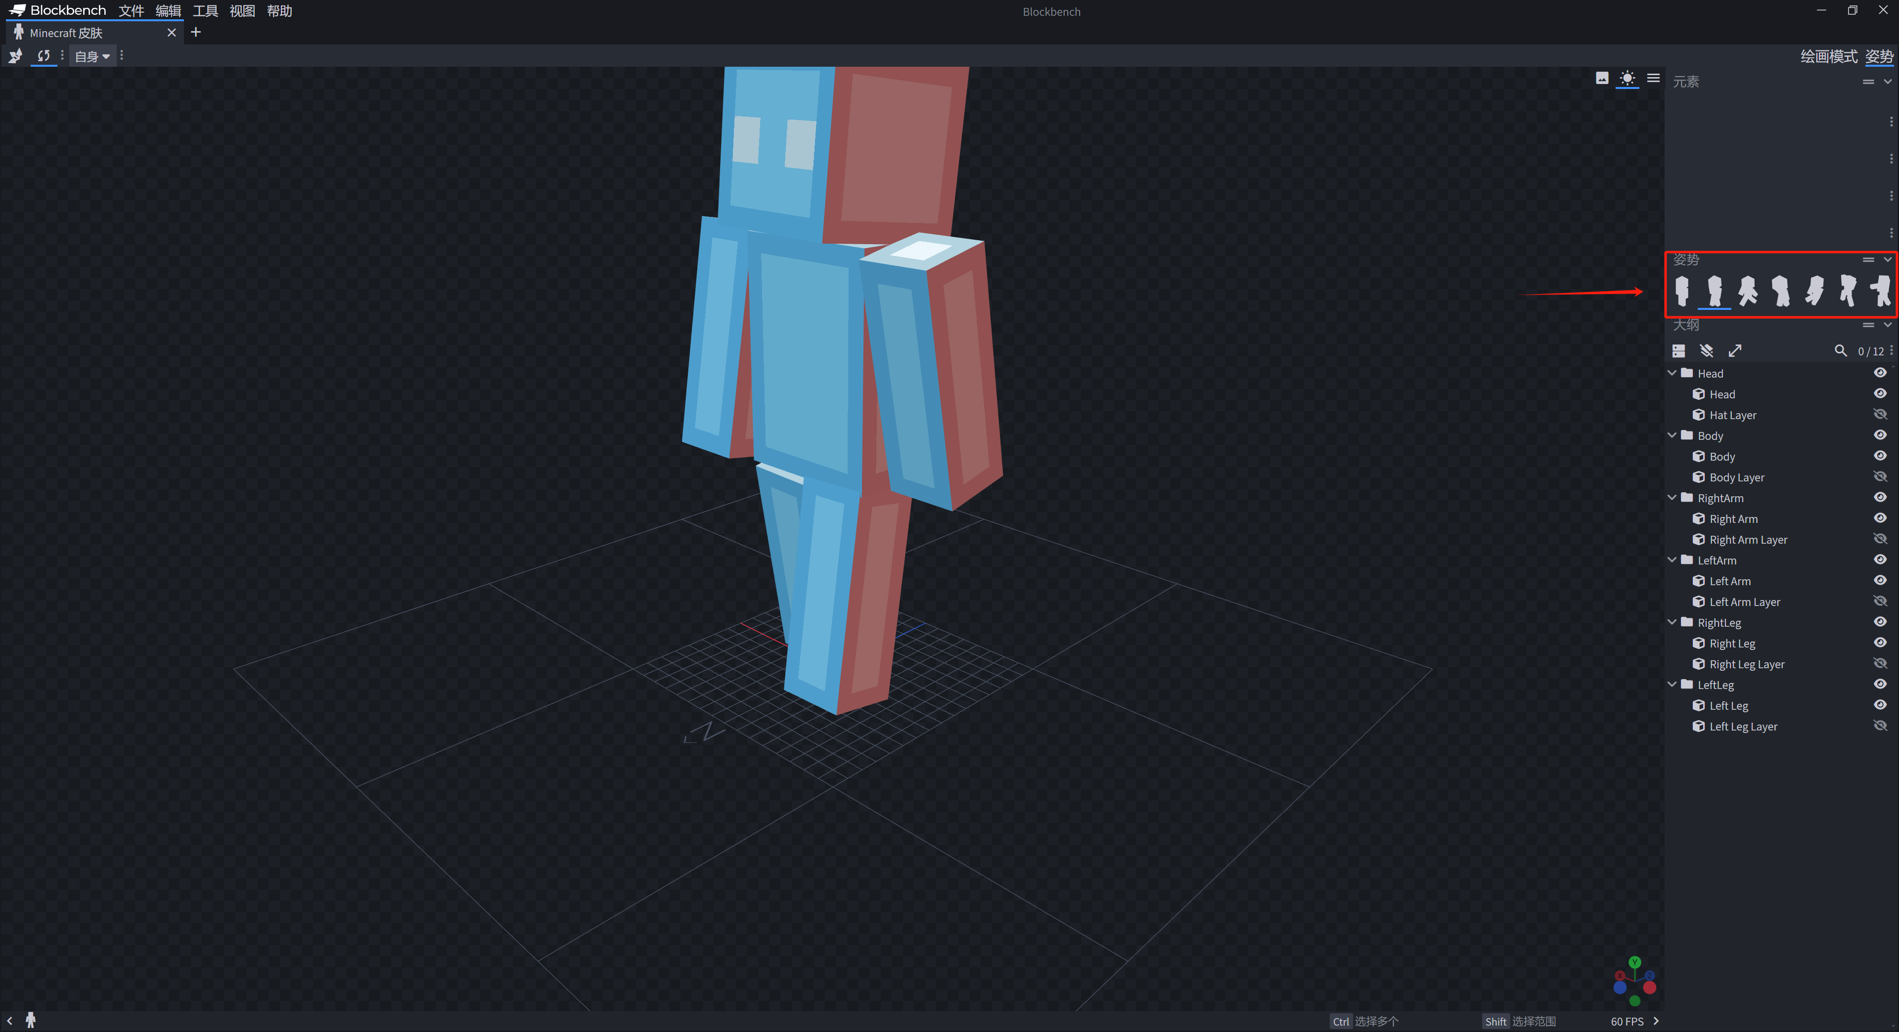This screenshot has width=1899, height=1032.
Task: Collapse the RightArm group
Action: [x=1672, y=498]
